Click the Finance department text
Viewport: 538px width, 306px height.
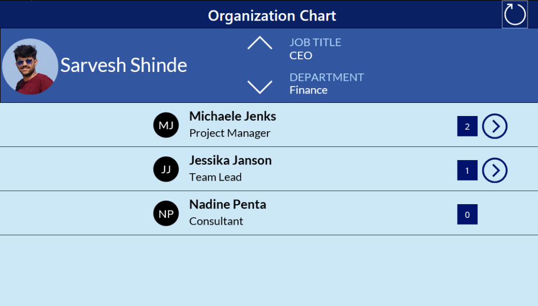pyautogui.click(x=308, y=90)
